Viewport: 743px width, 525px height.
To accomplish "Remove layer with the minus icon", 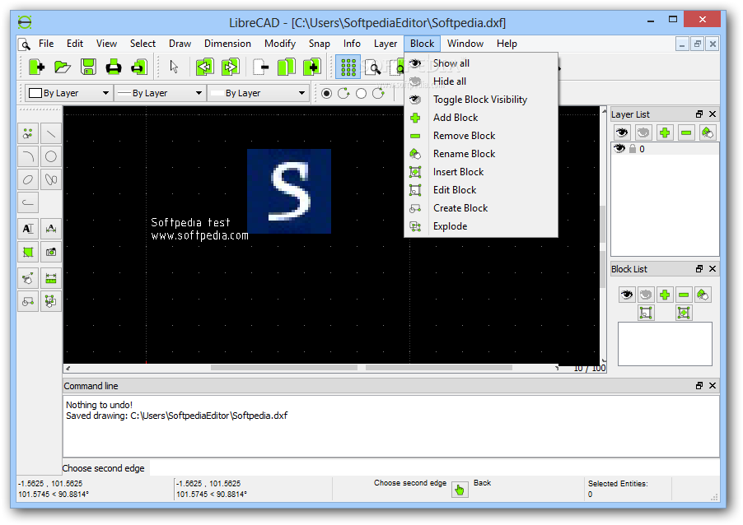I will (685, 132).
